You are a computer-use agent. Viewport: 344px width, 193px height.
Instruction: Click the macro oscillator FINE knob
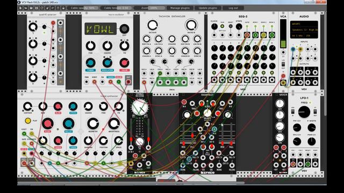coord(90,46)
